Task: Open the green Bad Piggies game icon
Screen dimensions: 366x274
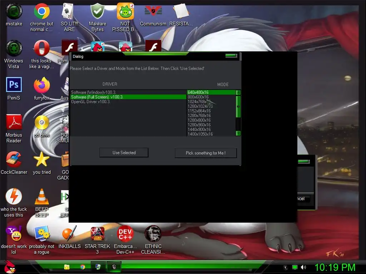Action: click(x=125, y=11)
